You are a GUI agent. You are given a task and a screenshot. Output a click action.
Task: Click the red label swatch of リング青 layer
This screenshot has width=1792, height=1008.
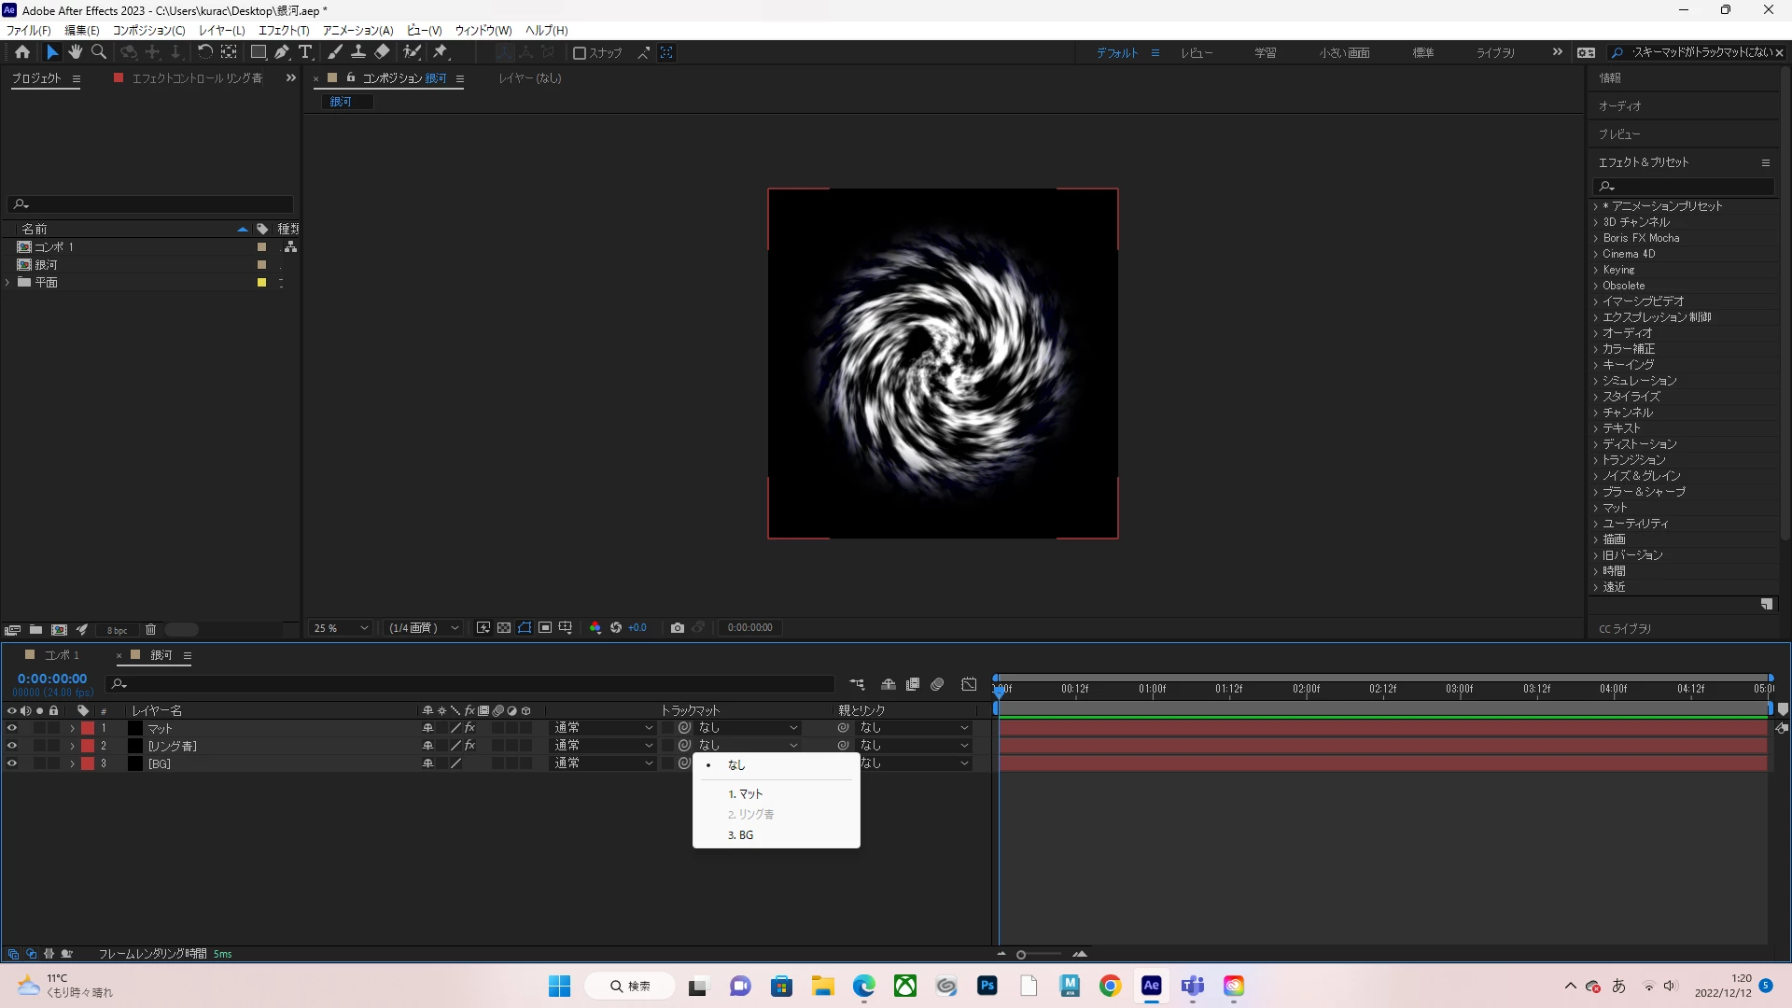pyautogui.click(x=88, y=746)
